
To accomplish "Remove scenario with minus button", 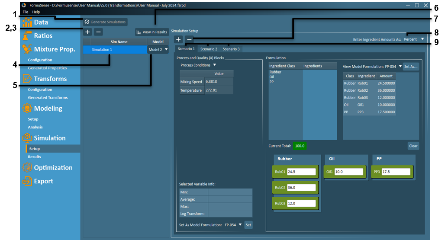I will [x=189, y=39].
